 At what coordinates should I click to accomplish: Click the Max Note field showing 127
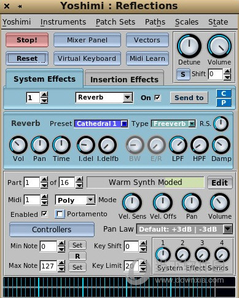pos(49,266)
